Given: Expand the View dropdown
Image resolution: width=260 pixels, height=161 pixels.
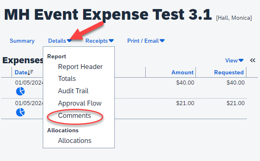Looking at the screenshot, I should pos(234,60).
